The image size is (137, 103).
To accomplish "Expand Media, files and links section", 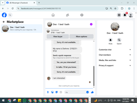I will pyautogui.click(x=115, y=60).
